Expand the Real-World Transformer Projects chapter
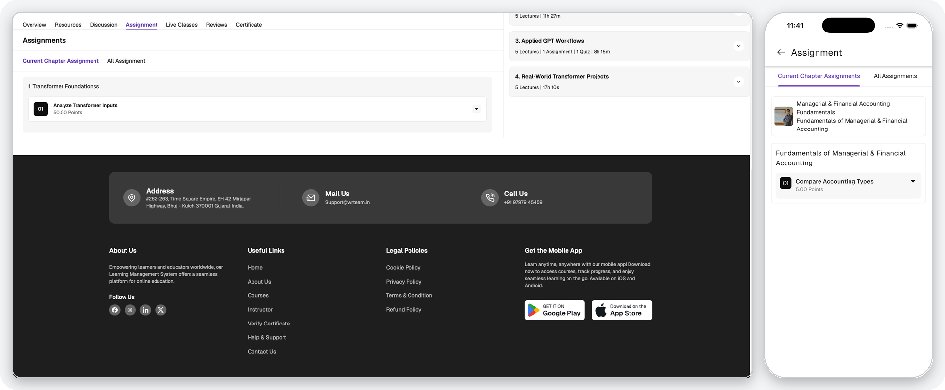Viewport: 945px width, 390px height. 738,81
